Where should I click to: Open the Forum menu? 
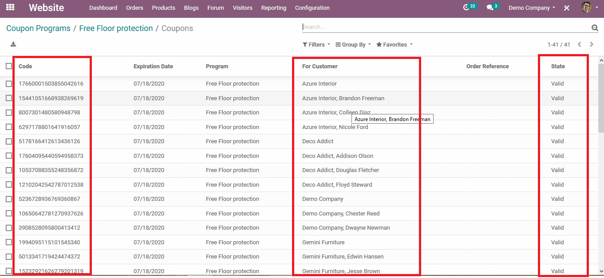tap(216, 8)
